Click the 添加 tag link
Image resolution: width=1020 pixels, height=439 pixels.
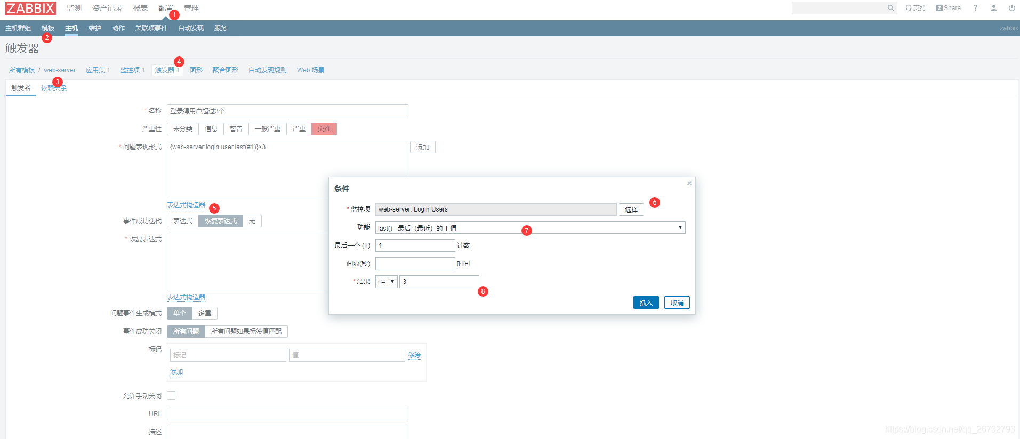point(176,372)
